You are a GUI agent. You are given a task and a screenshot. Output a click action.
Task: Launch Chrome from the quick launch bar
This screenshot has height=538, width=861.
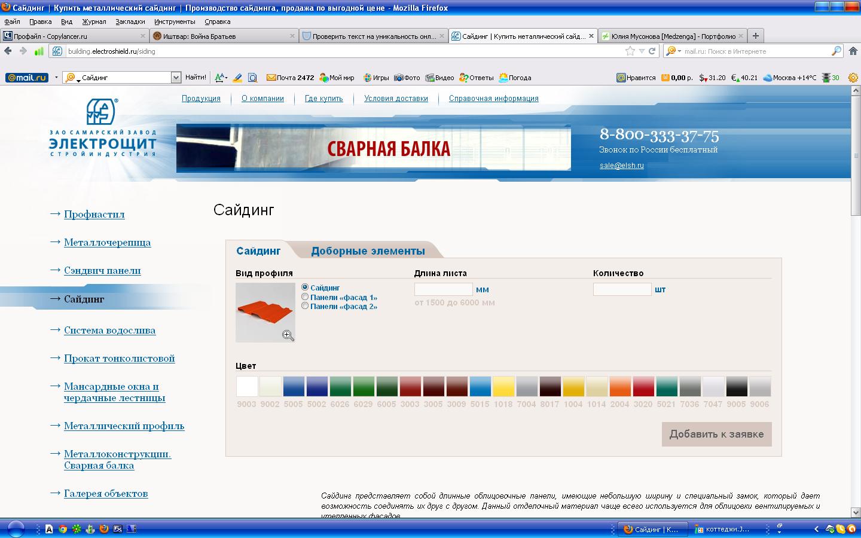(x=63, y=529)
